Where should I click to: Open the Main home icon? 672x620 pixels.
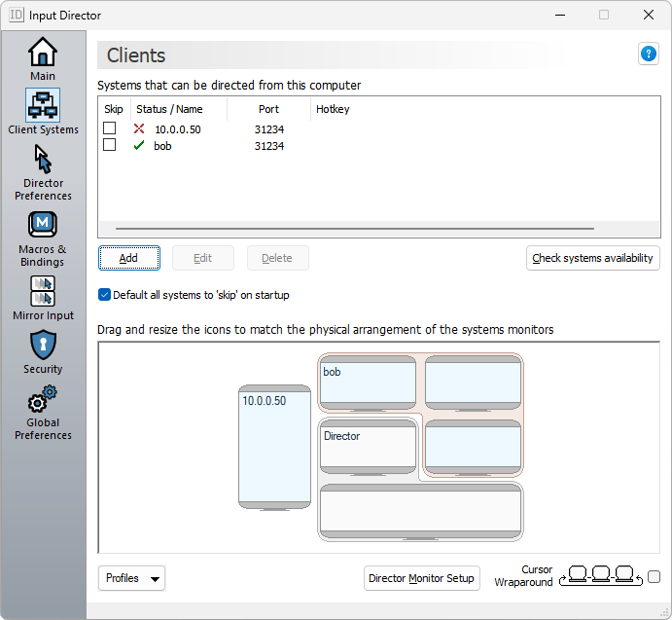pyautogui.click(x=43, y=53)
